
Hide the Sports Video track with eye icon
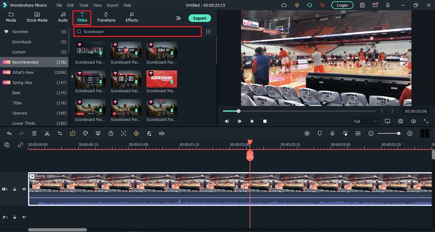24,189
